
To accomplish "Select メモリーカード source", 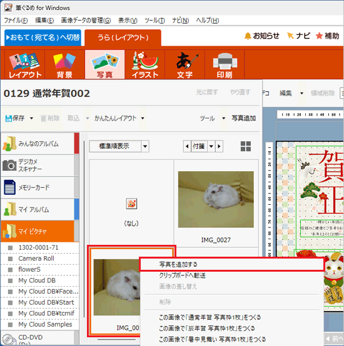I will point(40,187).
